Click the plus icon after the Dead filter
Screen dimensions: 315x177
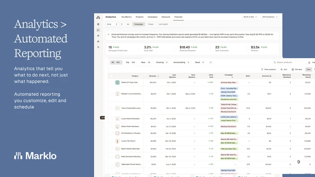click(211, 63)
